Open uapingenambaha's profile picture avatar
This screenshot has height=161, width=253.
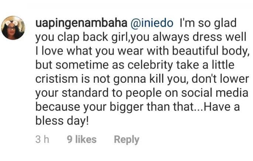(x=14, y=28)
